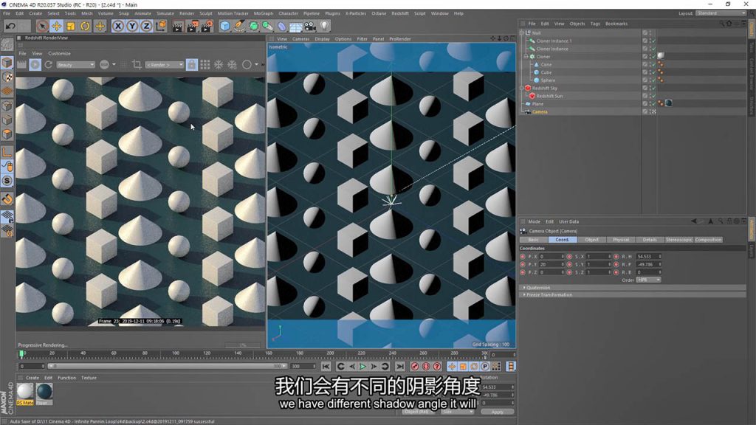Open the Render menu in menu bar

tap(187, 13)
